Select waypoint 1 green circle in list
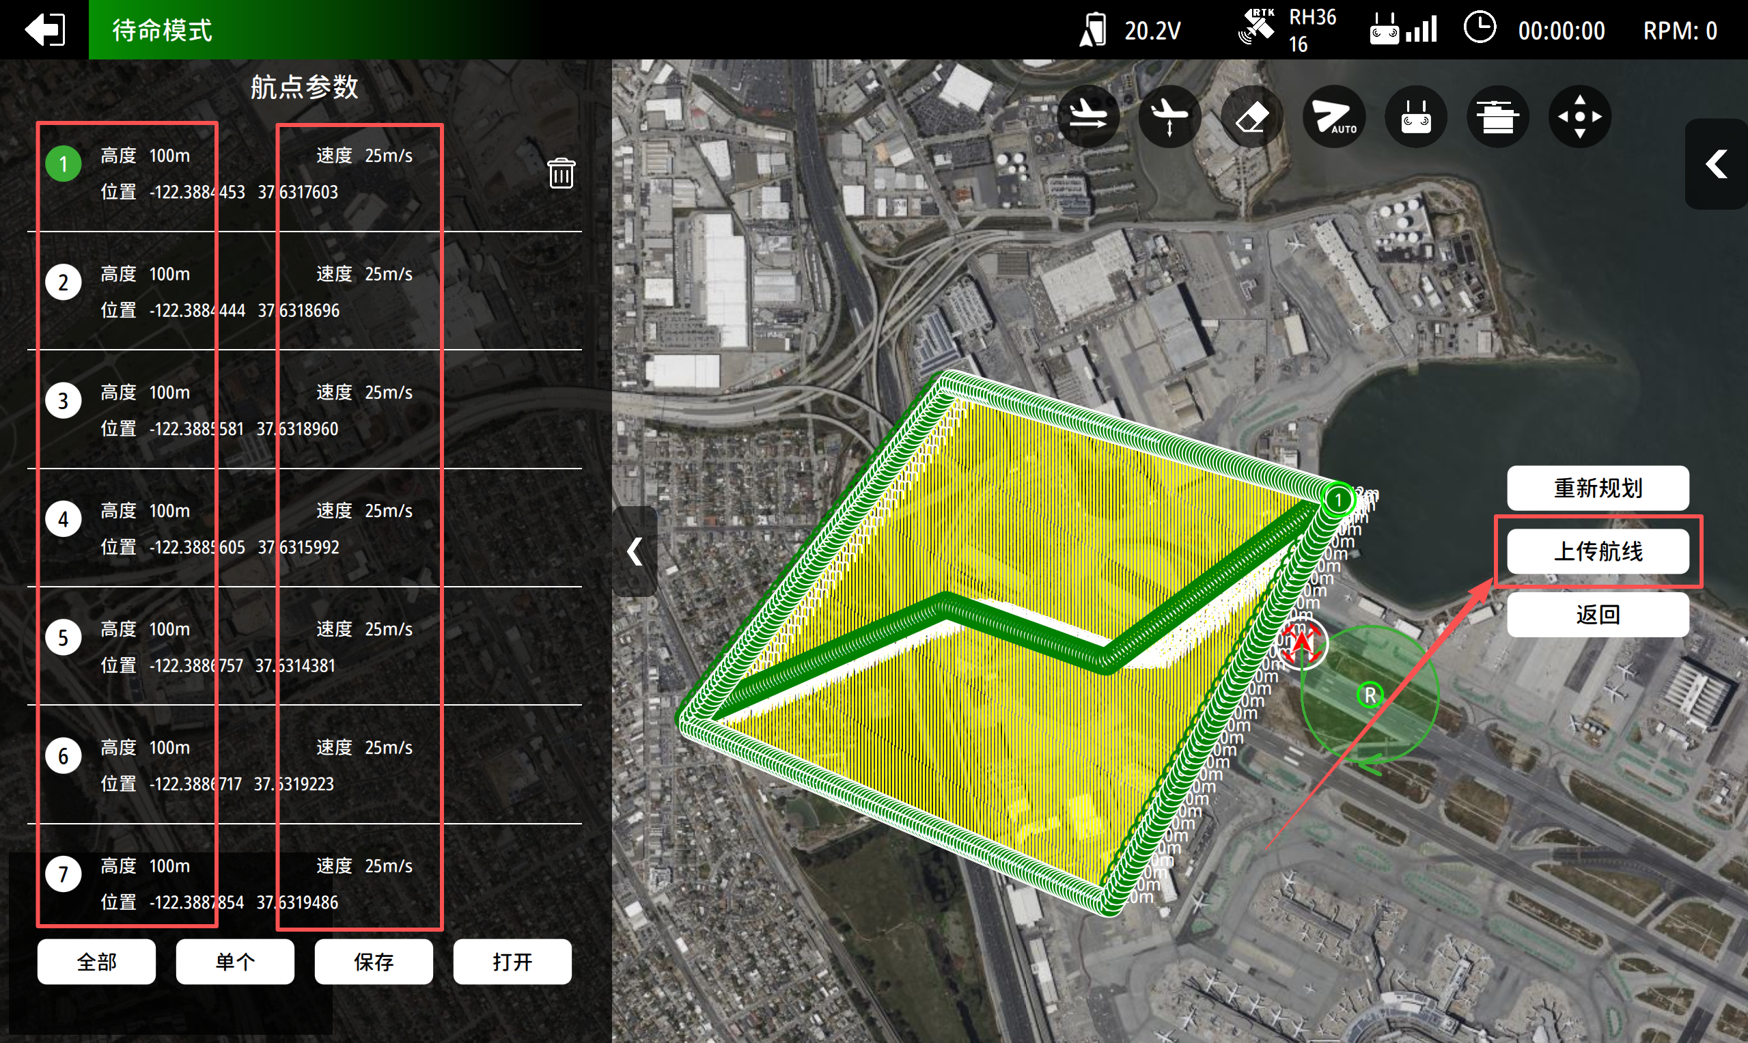This screenshot has width=1748, height=1043. point(64,164)
